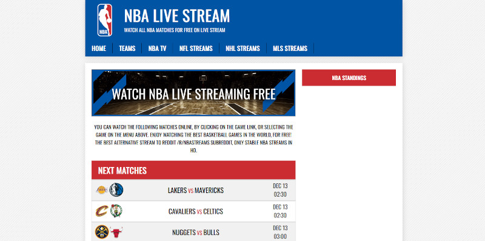
Task: Open the NFL Streams menu item
Action: 196,49
